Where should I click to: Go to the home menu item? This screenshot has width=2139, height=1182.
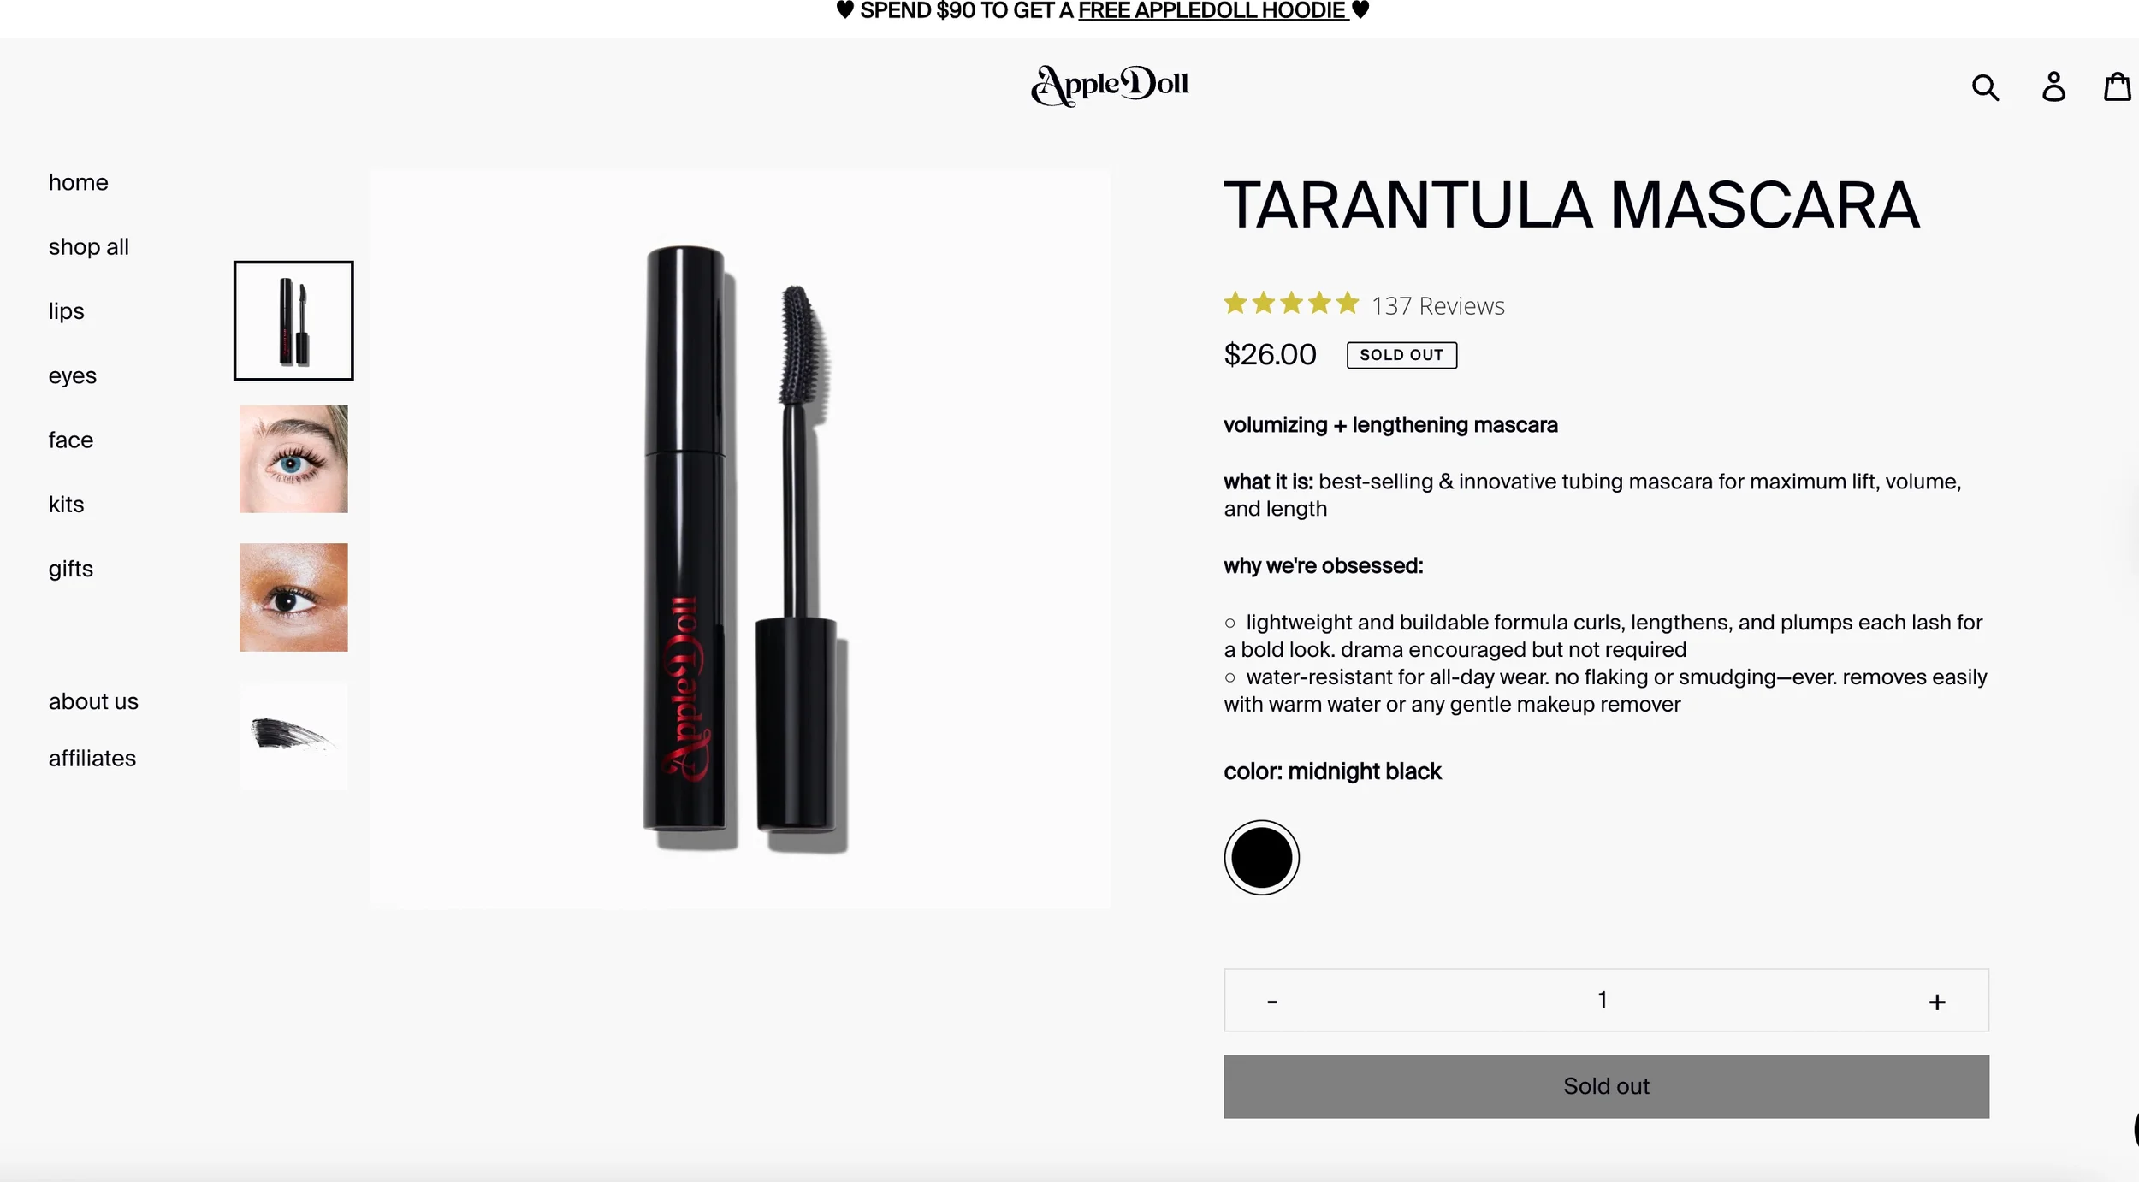[79, 183]
